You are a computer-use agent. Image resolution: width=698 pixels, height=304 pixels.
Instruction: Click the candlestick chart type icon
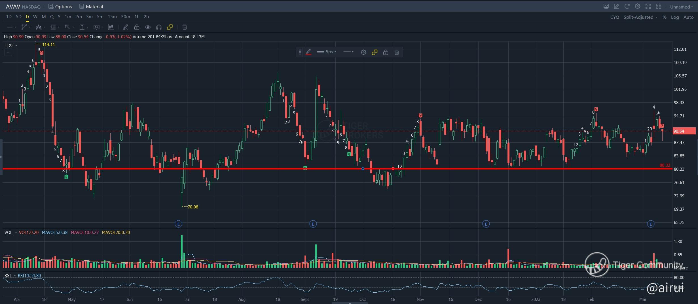[111, 27]
